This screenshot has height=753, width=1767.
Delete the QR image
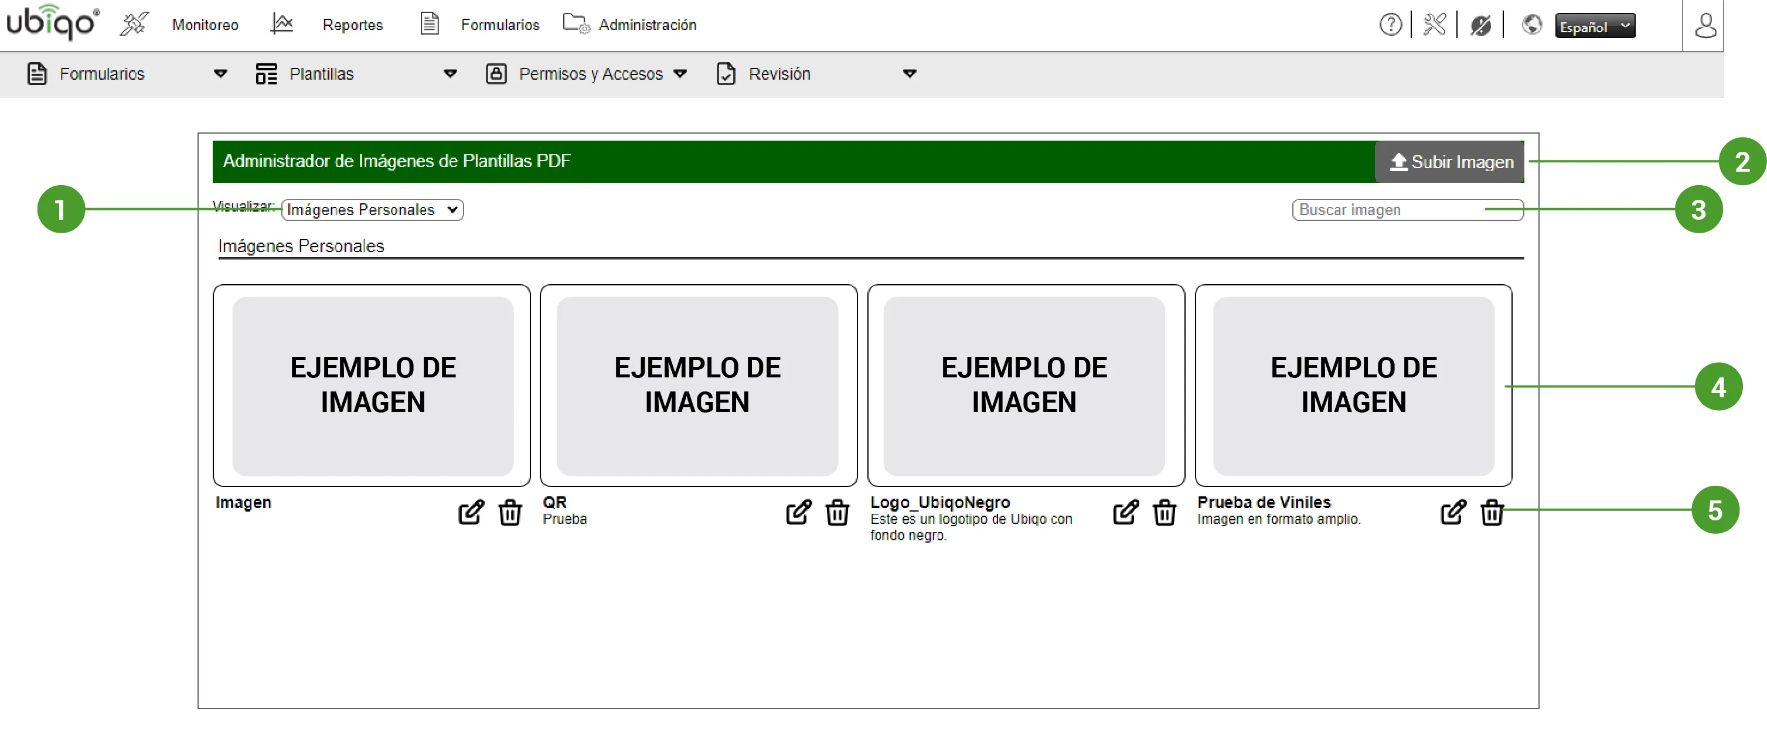pyautogui.click(x=837, y=512)
